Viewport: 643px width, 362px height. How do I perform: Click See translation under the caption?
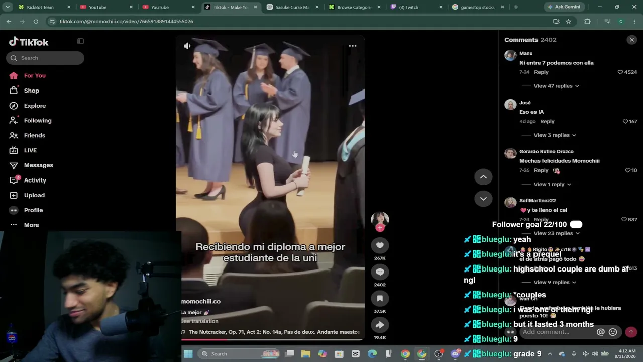(x=200, y=321)
